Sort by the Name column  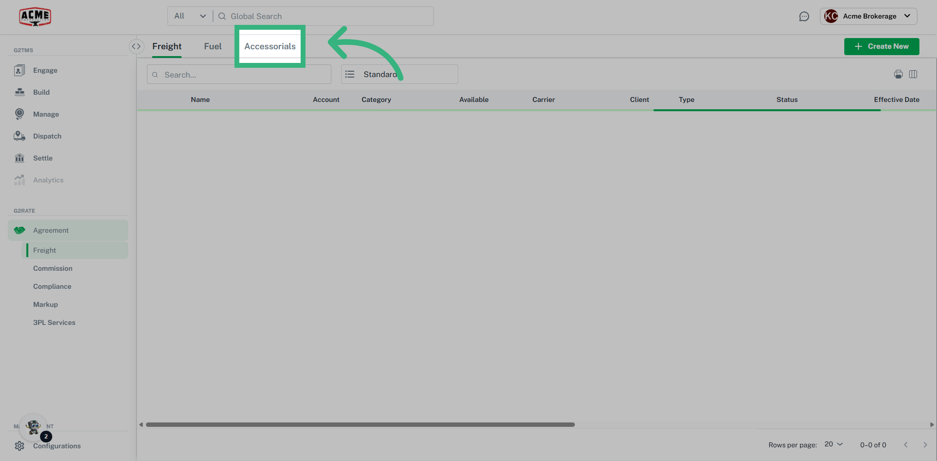[x=200, y=100]
